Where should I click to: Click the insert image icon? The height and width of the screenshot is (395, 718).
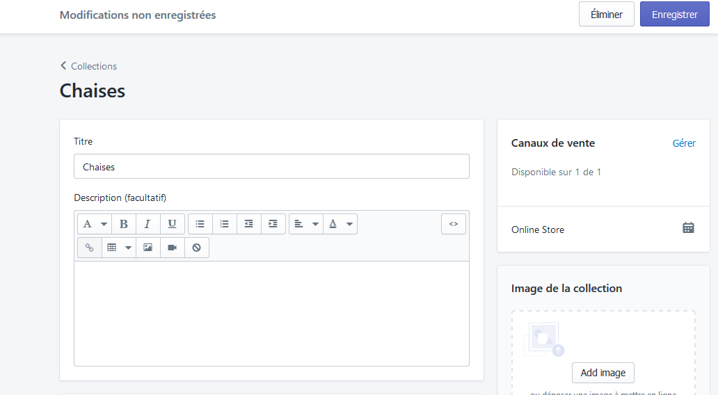[147, 248]
